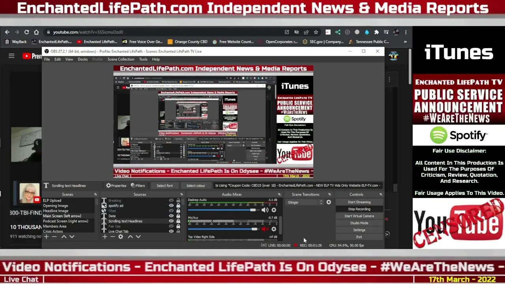The image size is (505, 284).
Task: Move scene up with arrow icon
Action: click(x=64, y=237)
